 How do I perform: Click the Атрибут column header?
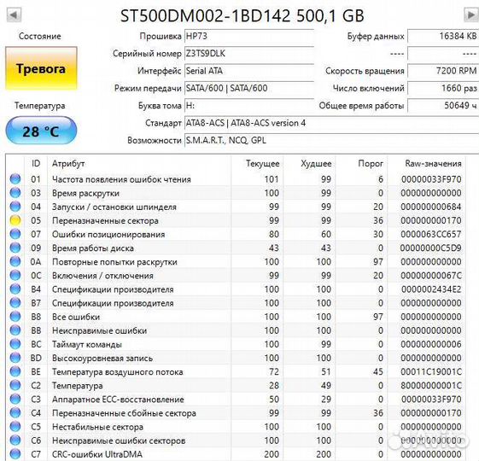(139, 163)
